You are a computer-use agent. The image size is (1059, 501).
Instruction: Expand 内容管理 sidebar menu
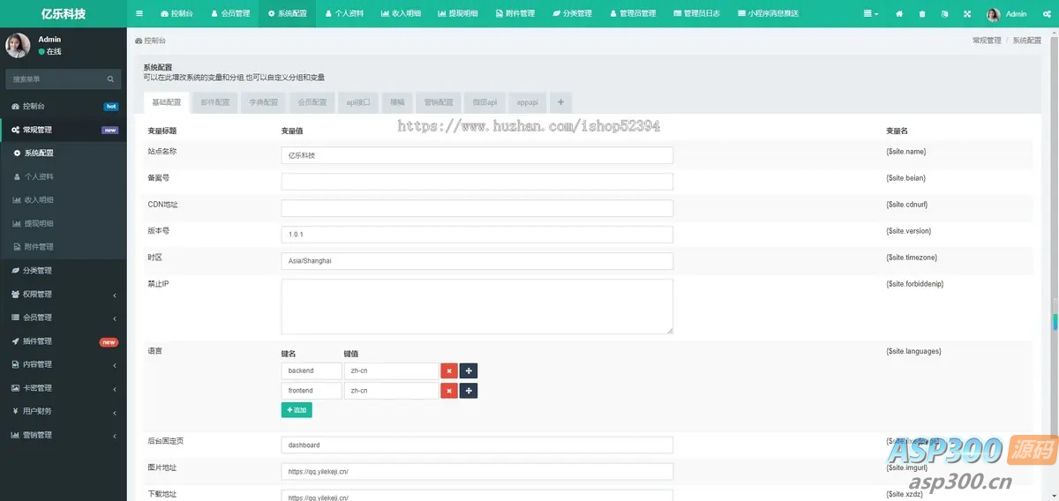click(x=62, y=364)
